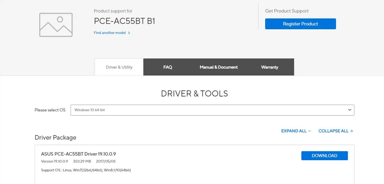The height and width of the screenshot is (184, 384).
Task: Download the ASUS PCE-AC55BT Driver 19.10.0.9
Action: tap(324, 156)
